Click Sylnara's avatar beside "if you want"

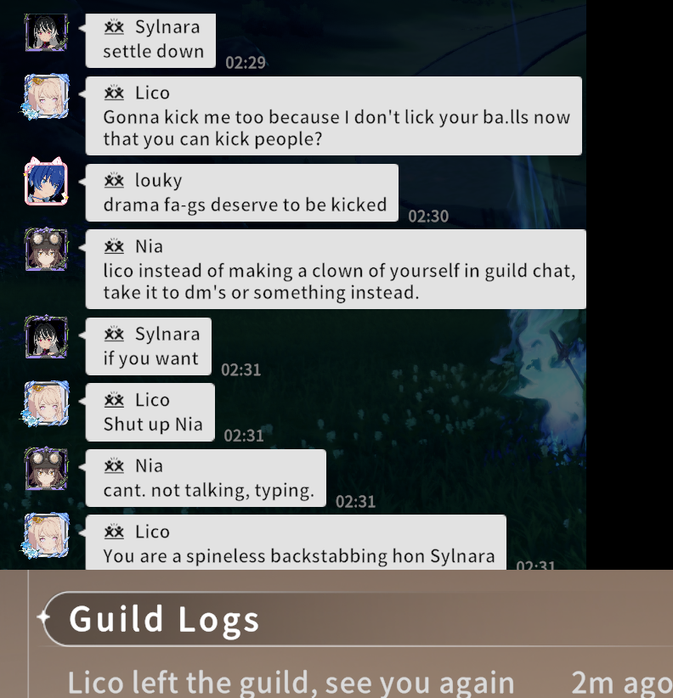click(x=47, y=337)
